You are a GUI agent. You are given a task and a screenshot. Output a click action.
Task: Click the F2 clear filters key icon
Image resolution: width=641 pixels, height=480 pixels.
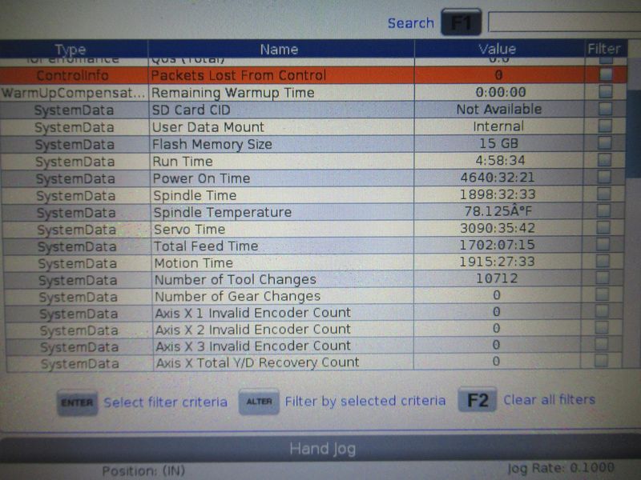click(478, 400)
